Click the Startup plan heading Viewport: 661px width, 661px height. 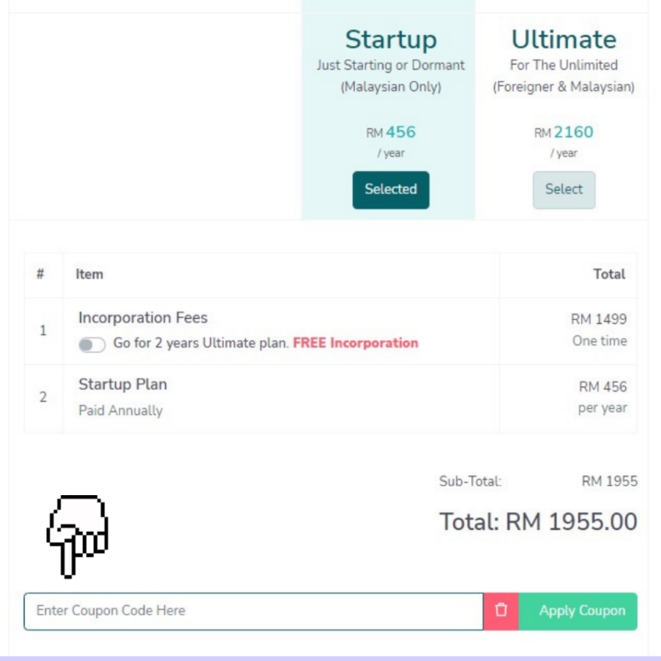(x=390, y=40)
